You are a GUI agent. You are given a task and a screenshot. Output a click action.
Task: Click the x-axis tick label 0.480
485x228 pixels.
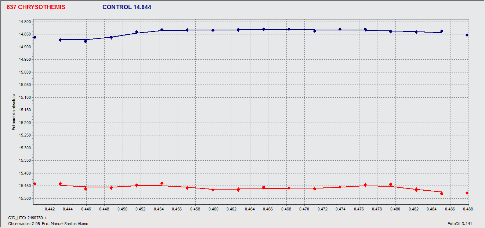[x=395, y=209]
